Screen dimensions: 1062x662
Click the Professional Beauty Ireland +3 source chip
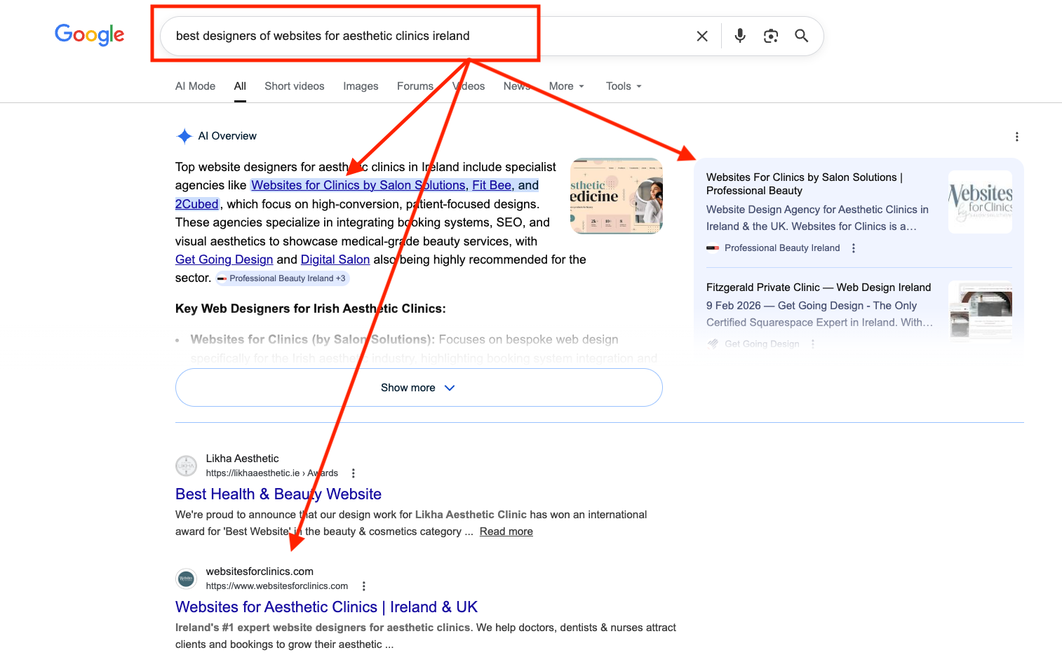[282, 278]
